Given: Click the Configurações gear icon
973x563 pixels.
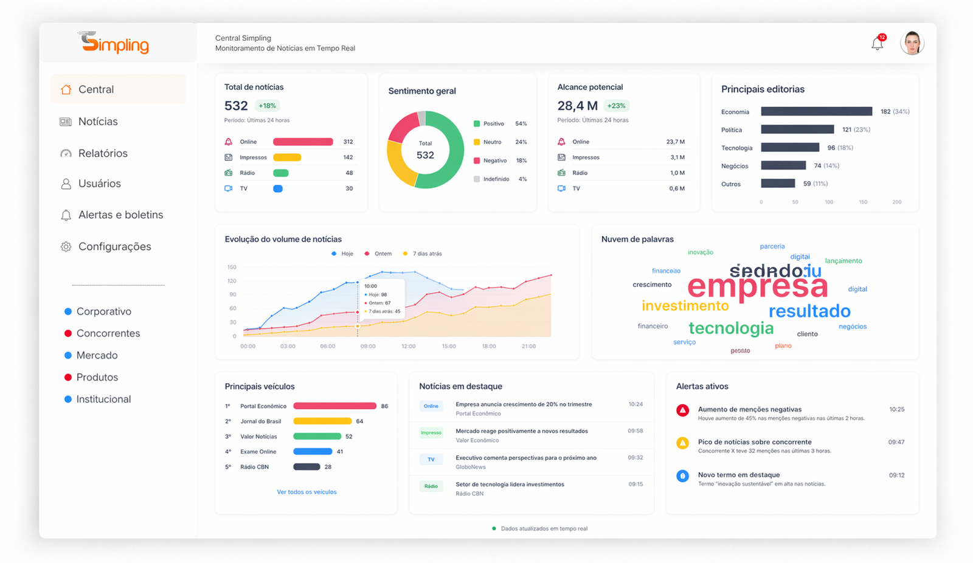Looking at the screenshot, I should [66, 247].
